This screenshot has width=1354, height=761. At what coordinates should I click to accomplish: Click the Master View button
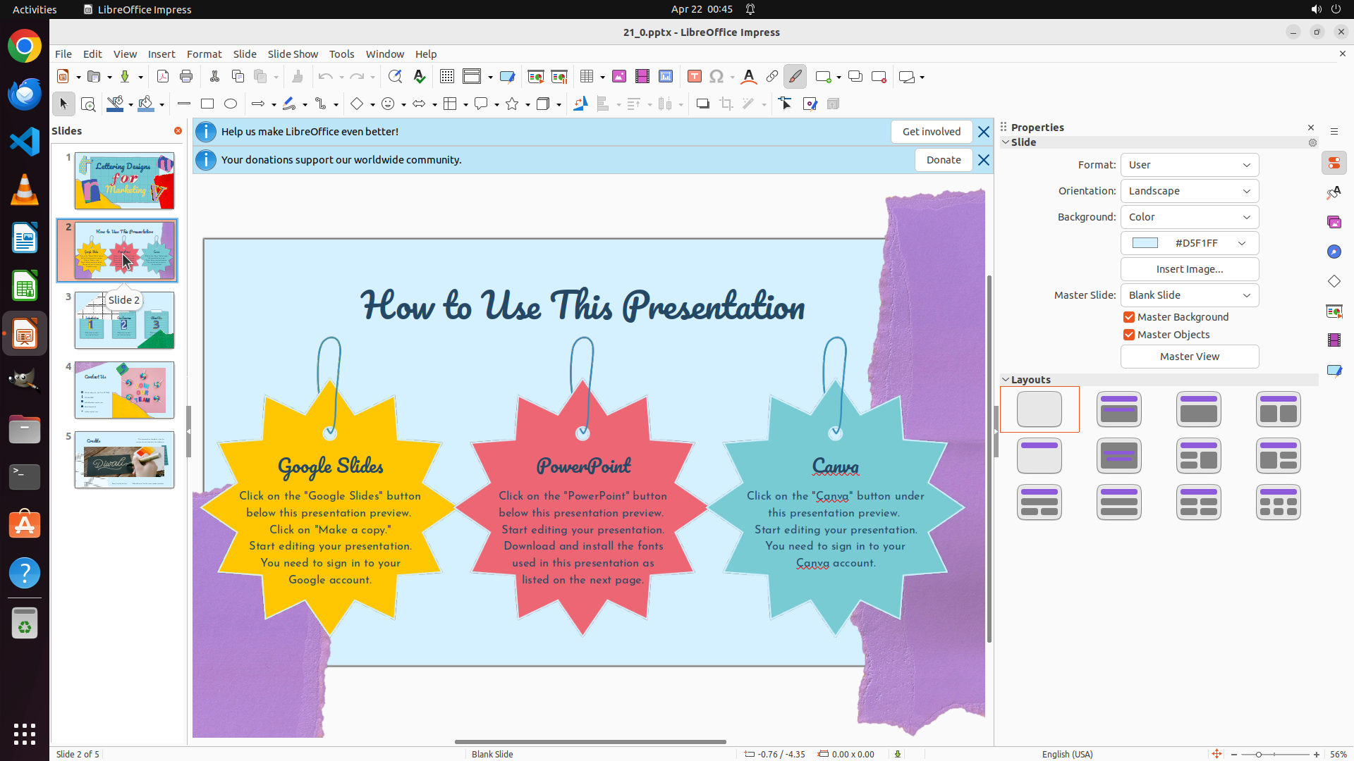tap(1190, 357)
